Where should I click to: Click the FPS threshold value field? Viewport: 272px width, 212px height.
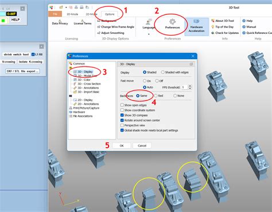click(x=185, y=87)
